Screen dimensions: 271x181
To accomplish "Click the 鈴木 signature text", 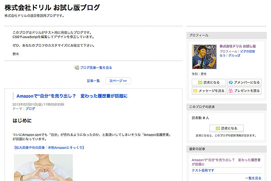I will pos(16,54).
